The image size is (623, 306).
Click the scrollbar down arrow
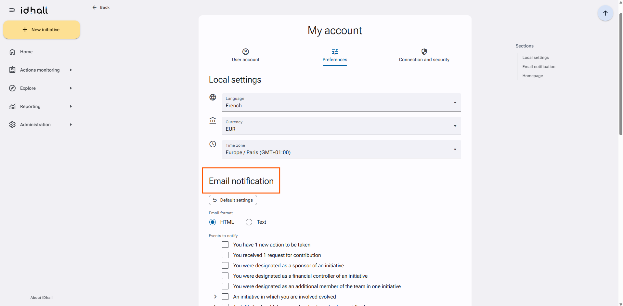click(621, 304)
